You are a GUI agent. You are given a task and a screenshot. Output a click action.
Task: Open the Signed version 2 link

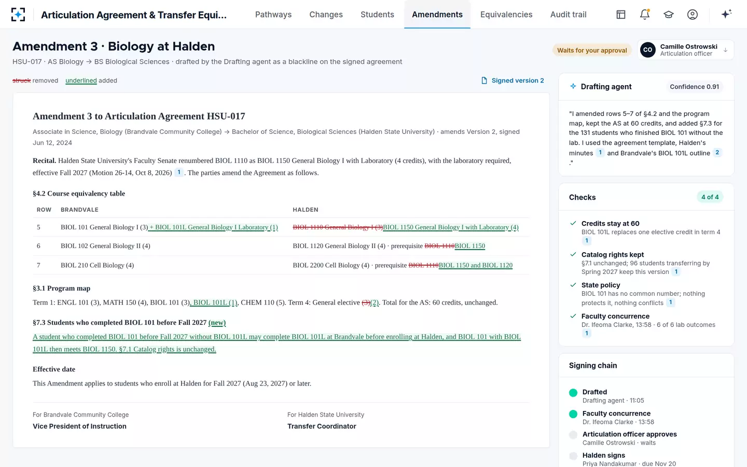coord(513,80)
